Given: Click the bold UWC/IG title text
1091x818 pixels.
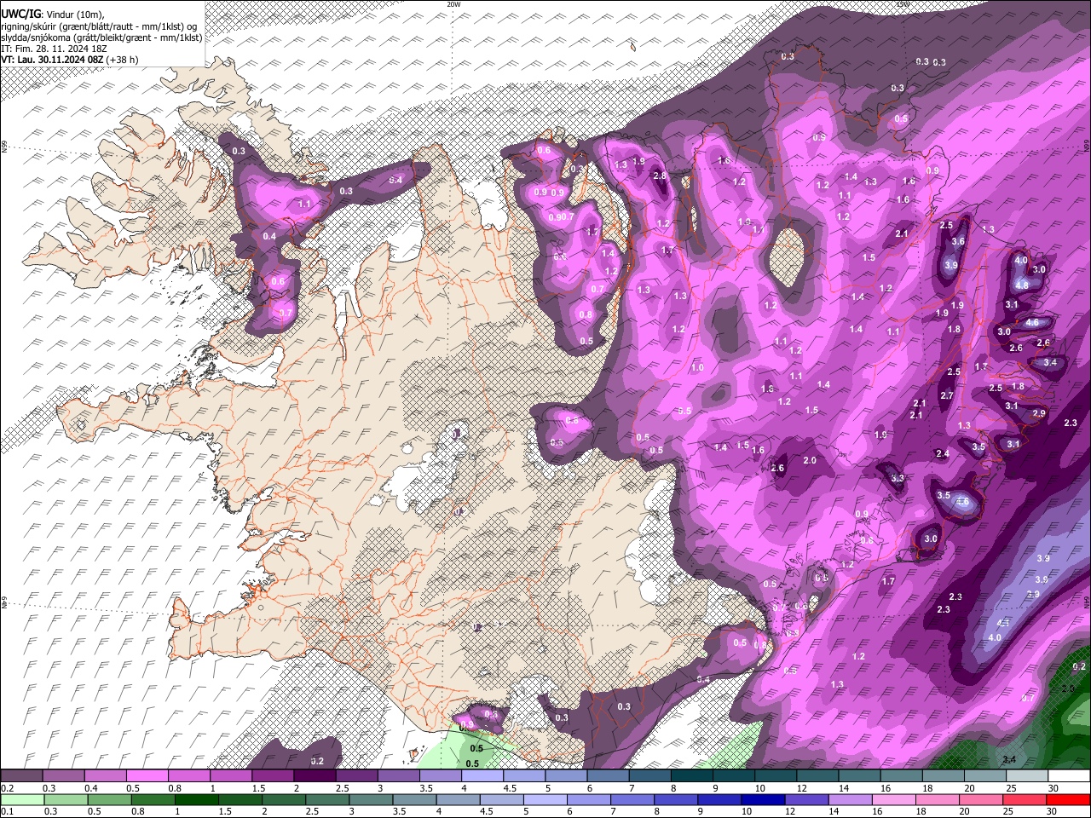Looking at the screenshot, I should [x=20, y=14].
